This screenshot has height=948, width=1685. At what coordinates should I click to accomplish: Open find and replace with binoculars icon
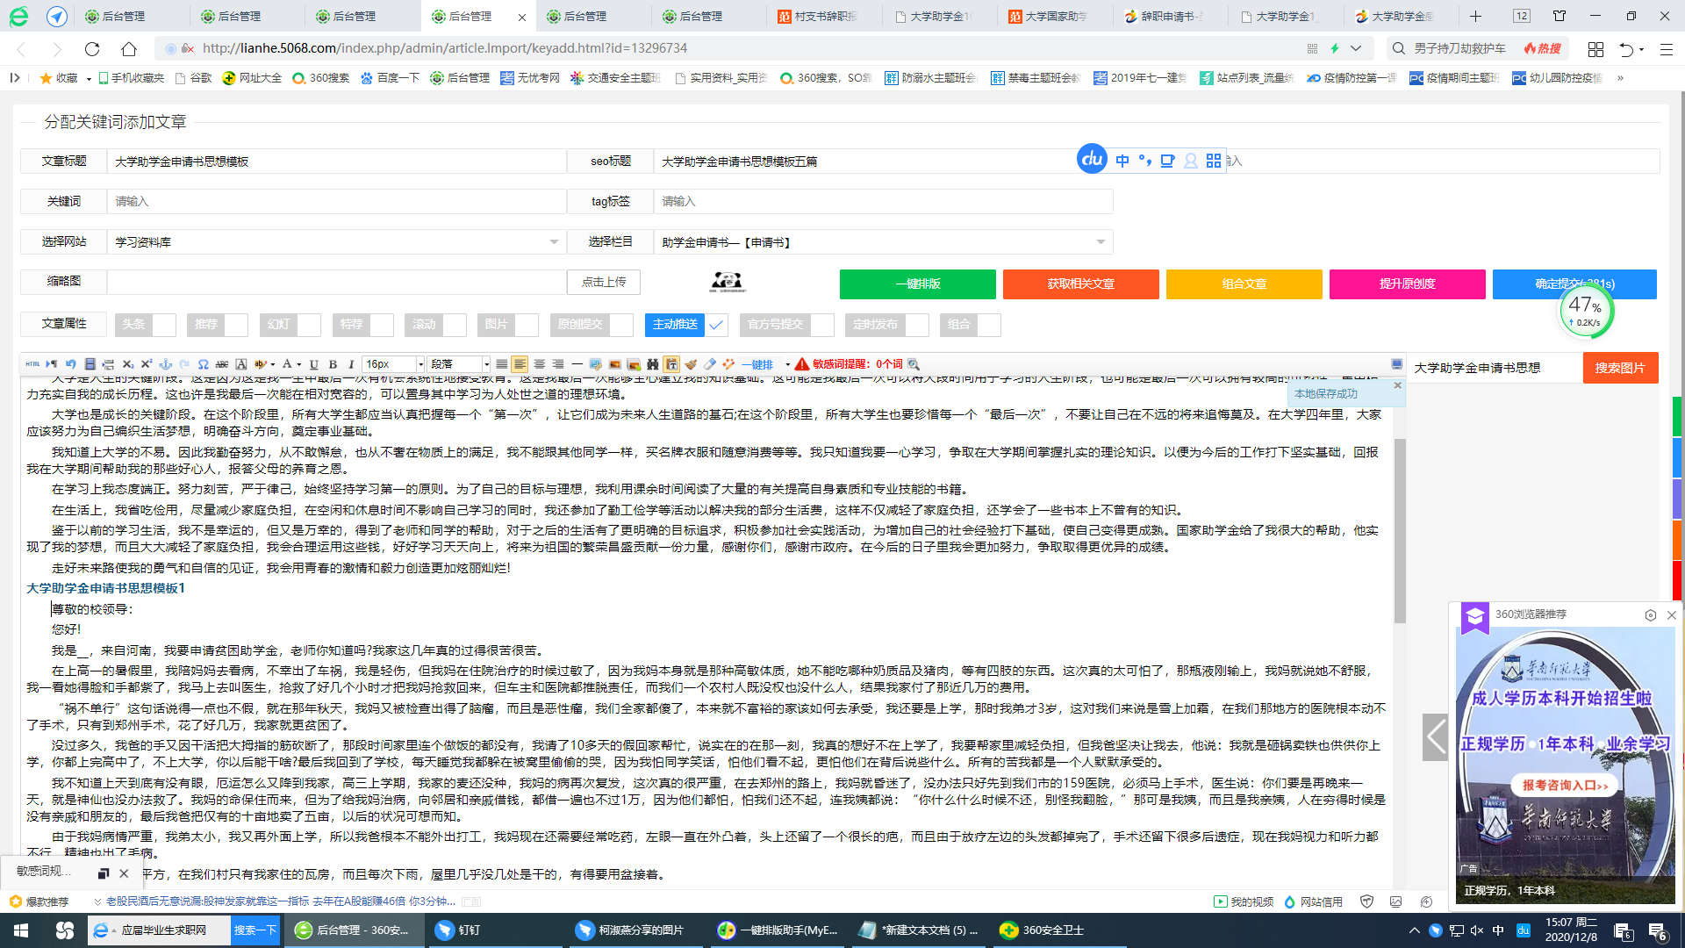(x=653, y=364)
